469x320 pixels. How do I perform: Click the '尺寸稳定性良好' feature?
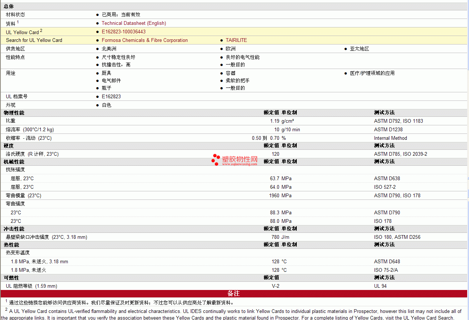tap(119, 57)
